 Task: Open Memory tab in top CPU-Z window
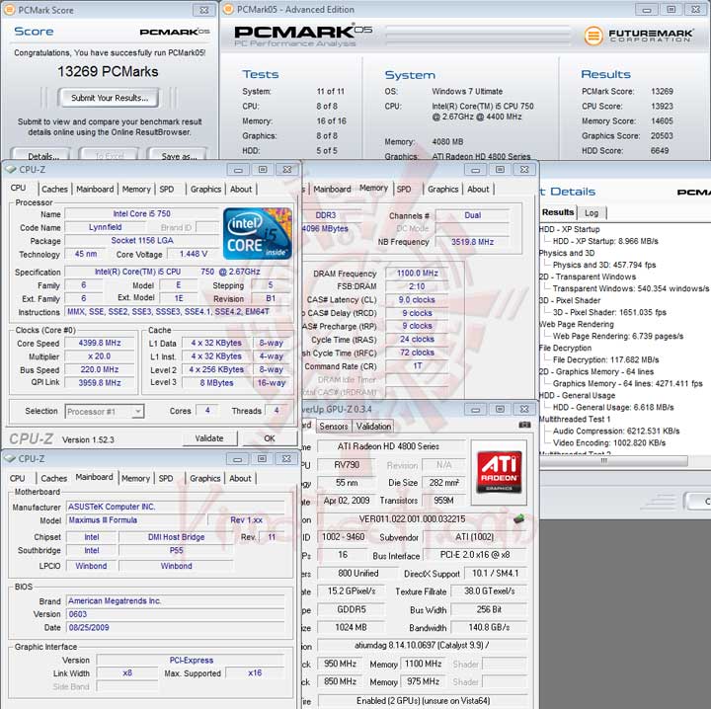pyautogui.click(x=136, y=189)
